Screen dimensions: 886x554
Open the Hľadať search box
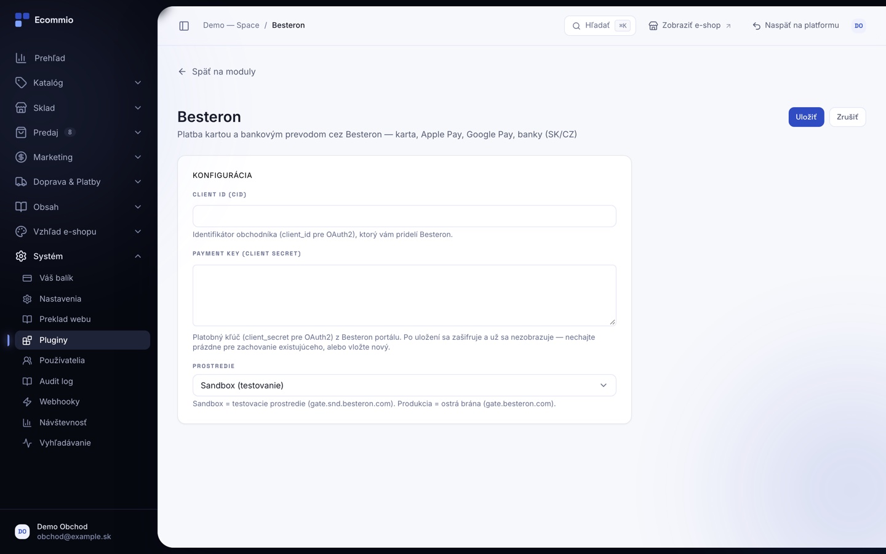point(600,26)
